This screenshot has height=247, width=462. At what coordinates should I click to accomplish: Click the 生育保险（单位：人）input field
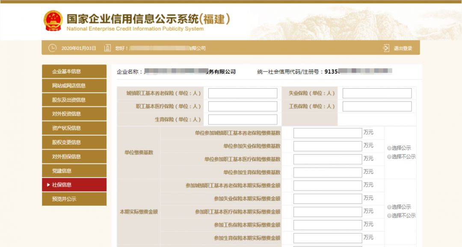pos(243,119)
